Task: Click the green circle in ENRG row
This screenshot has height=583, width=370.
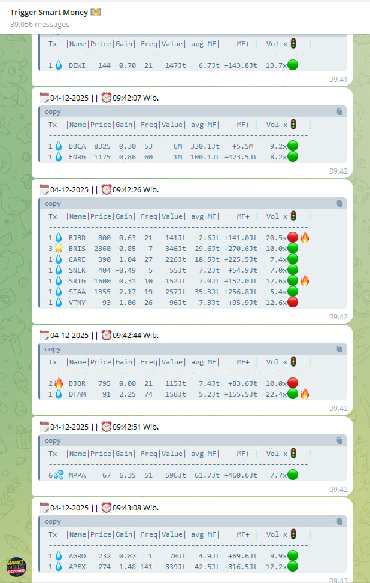Action: pos(293,157)
